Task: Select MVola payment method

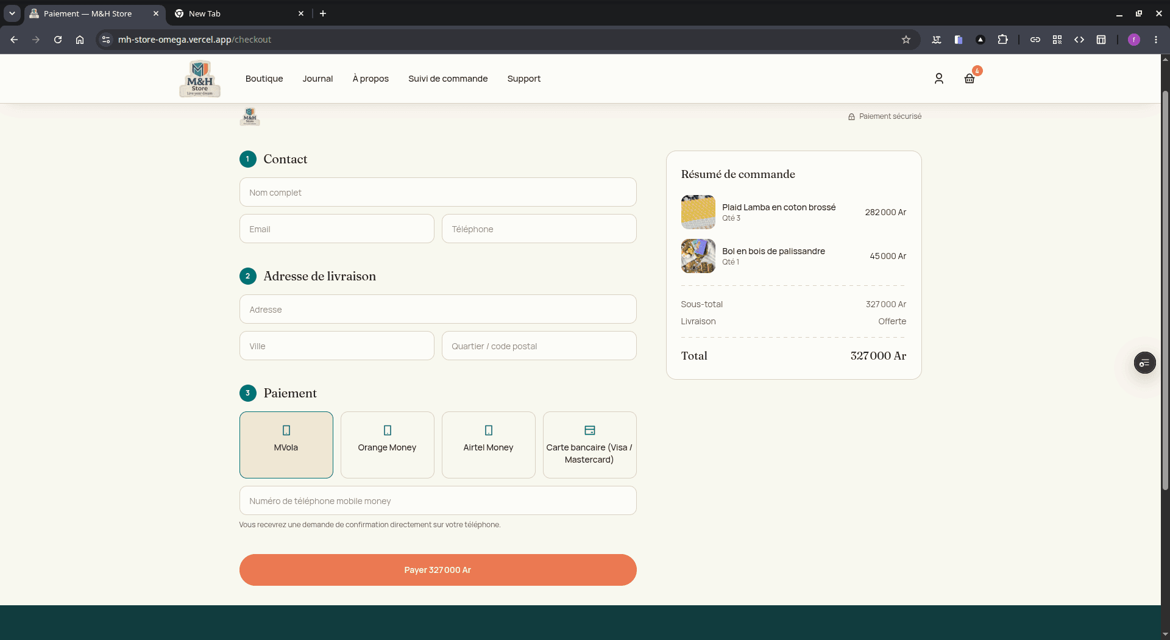Action: pos(286,445)
